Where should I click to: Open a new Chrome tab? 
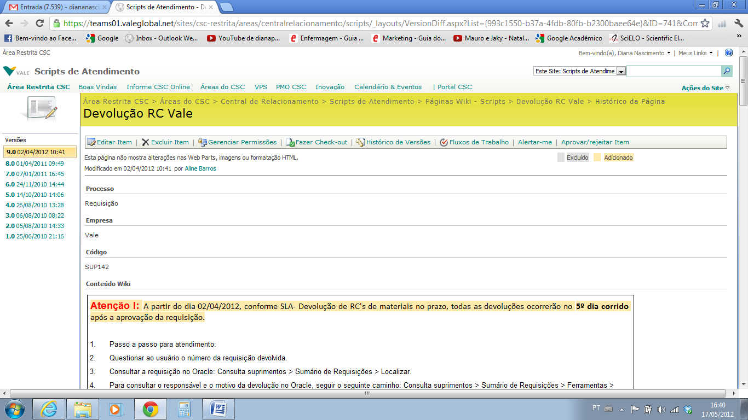tap(226, 7)
